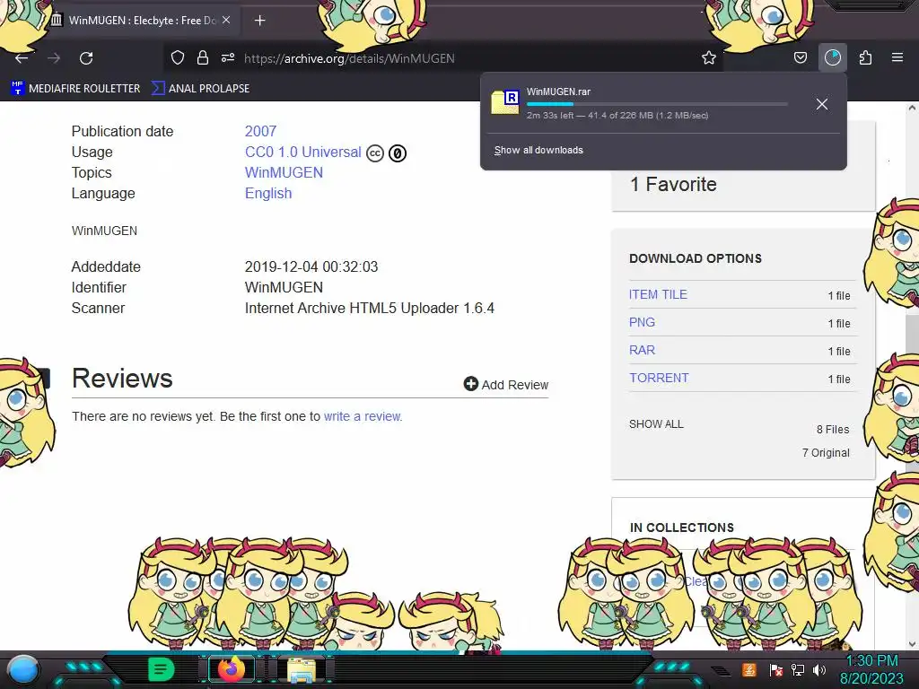
Task: Open site permissions icon in address bar
Action: coord(228,57)
